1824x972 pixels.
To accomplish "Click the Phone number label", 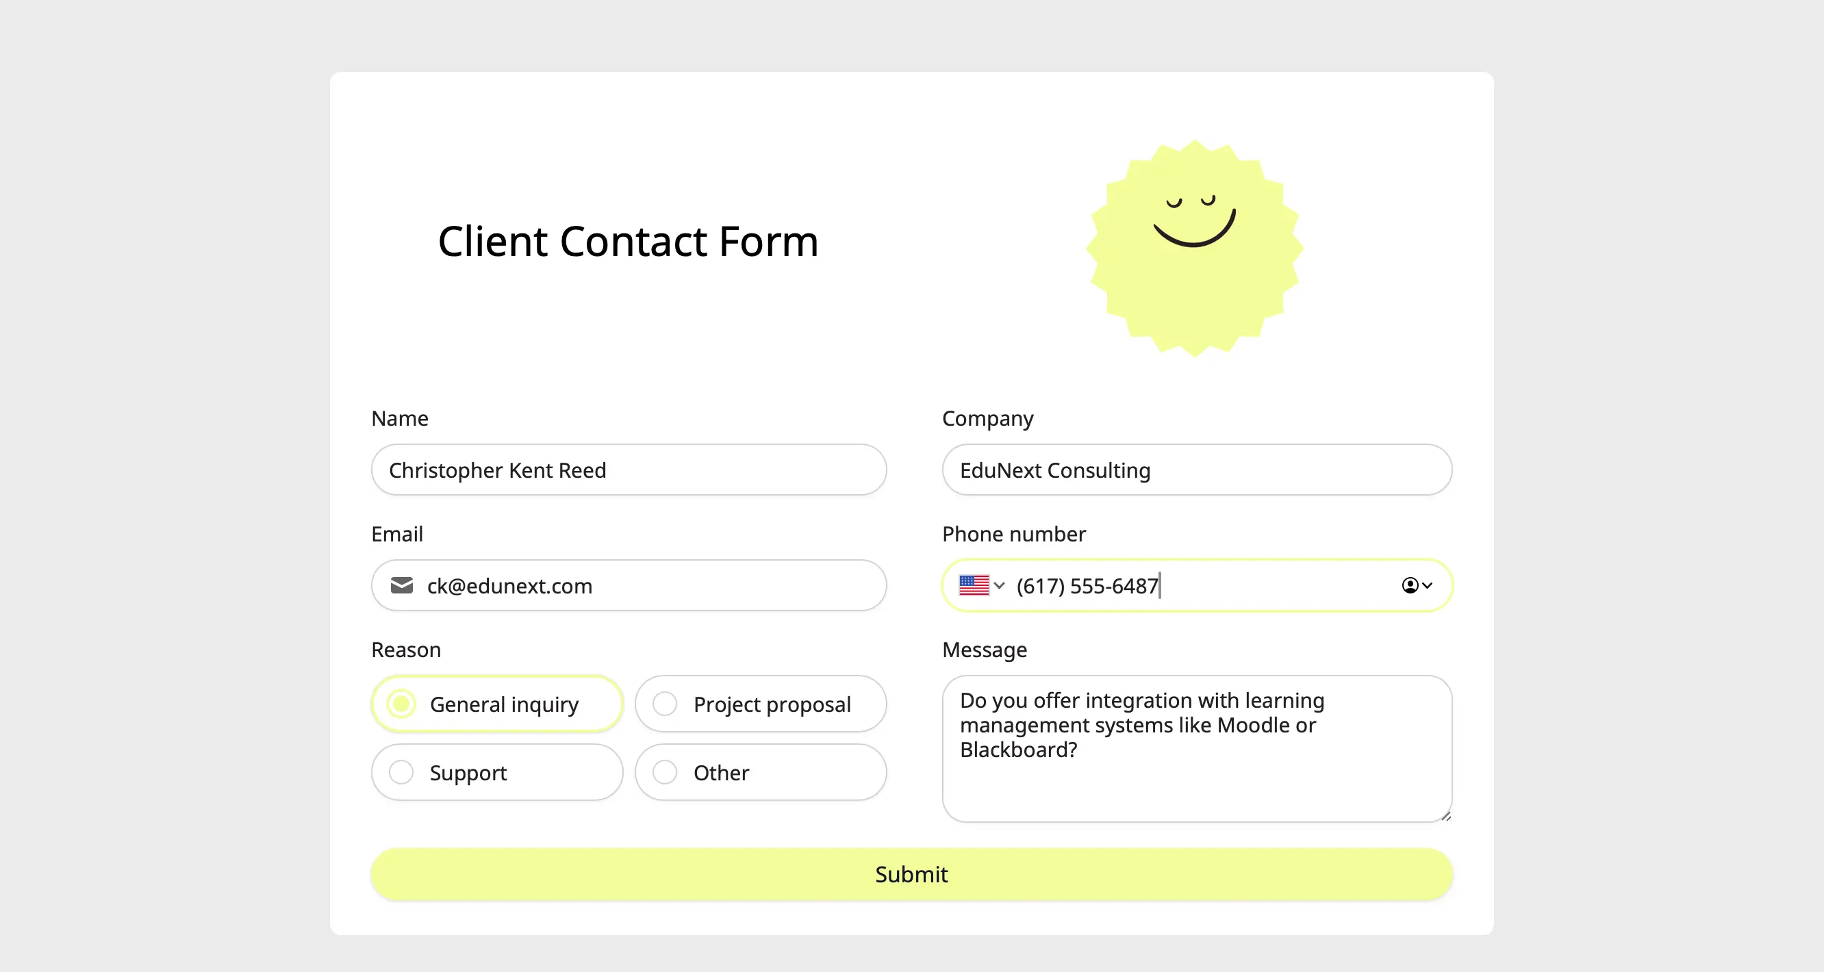I will tap(1013, 534).
